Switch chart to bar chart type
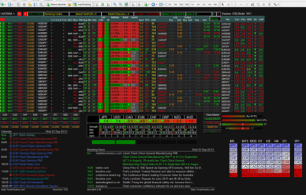306x195 pixels. (x=97, y=4)
